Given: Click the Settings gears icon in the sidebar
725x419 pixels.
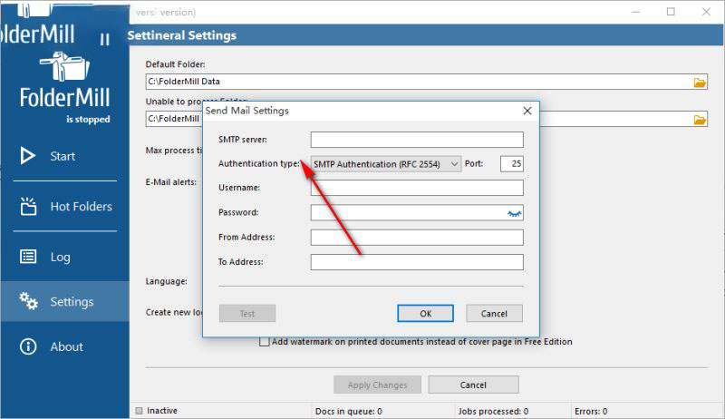Looking at the screenshot, I should click(28, 301).
